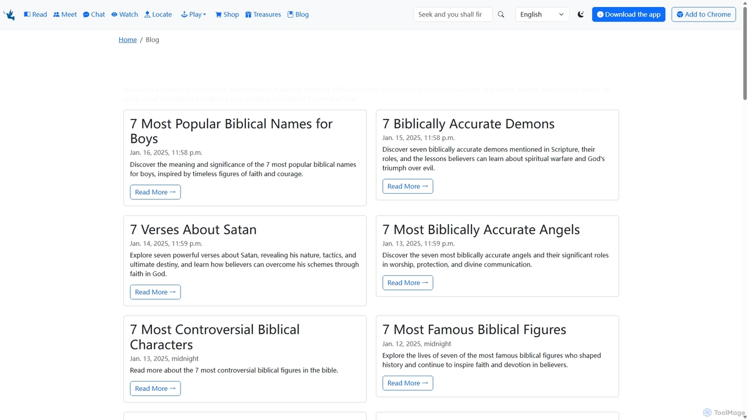Click title 7 Most Biblically Accurate Angels
748x420 pixels.
(x=481, y=229)
